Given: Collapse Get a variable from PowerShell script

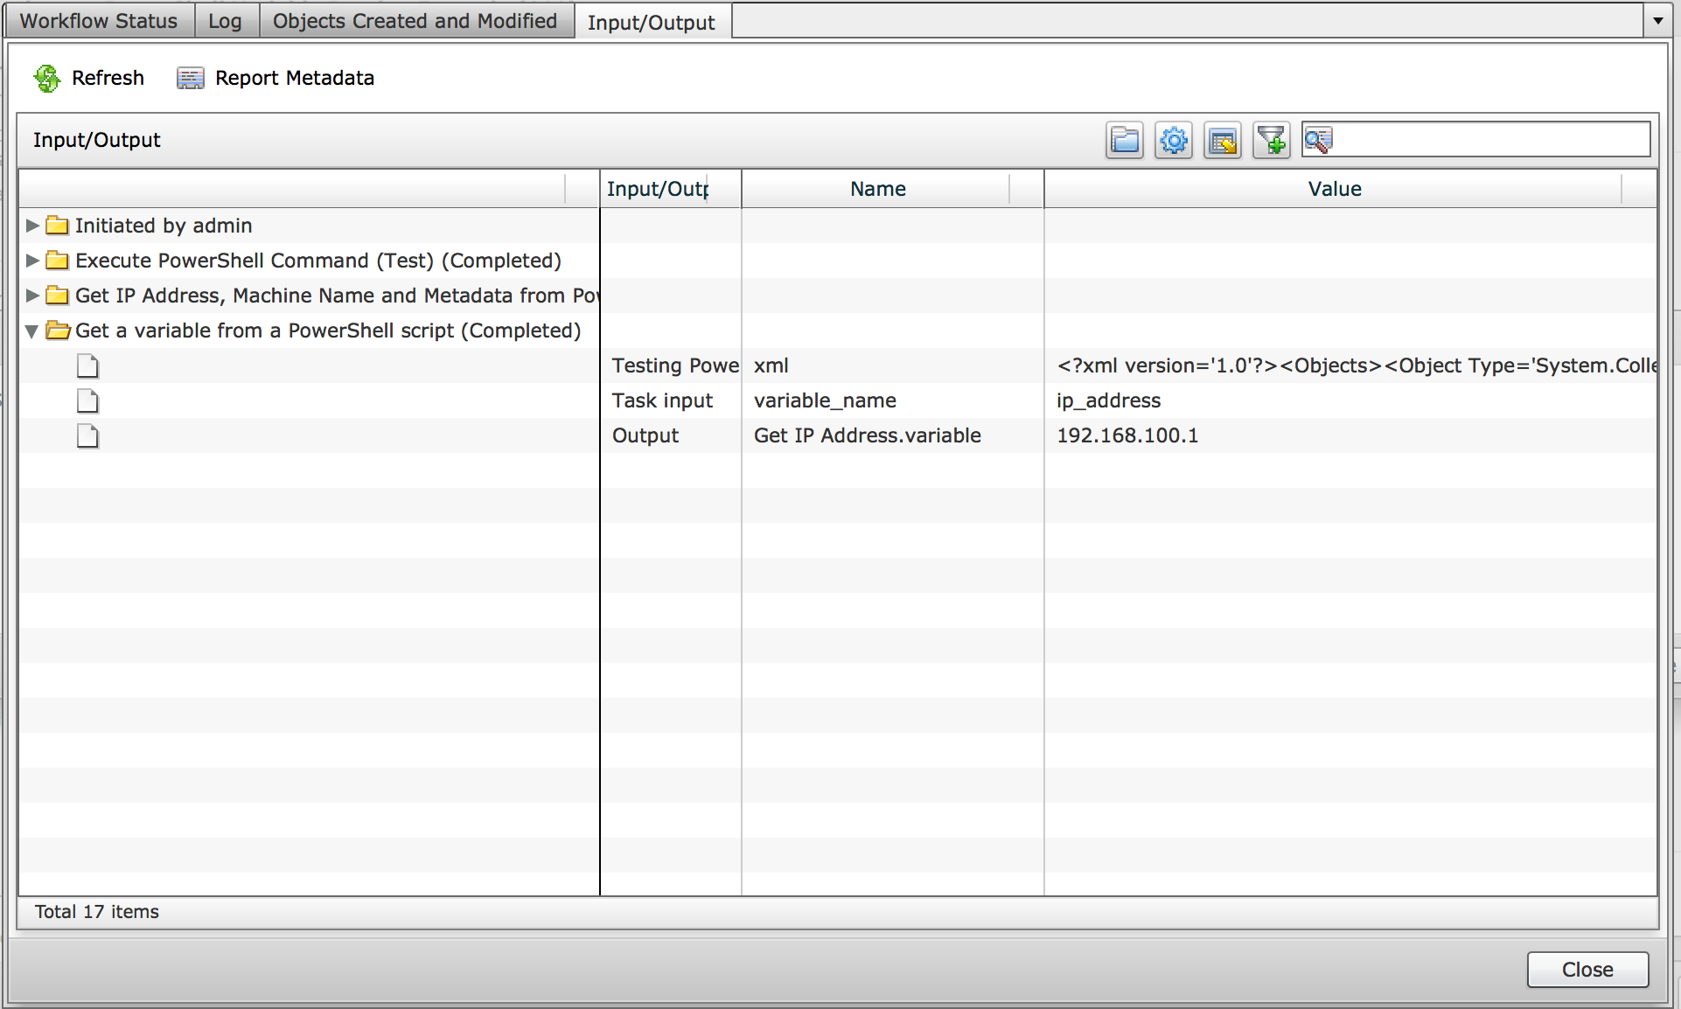Looking at the screenshot, I should [x=31, y=330].
